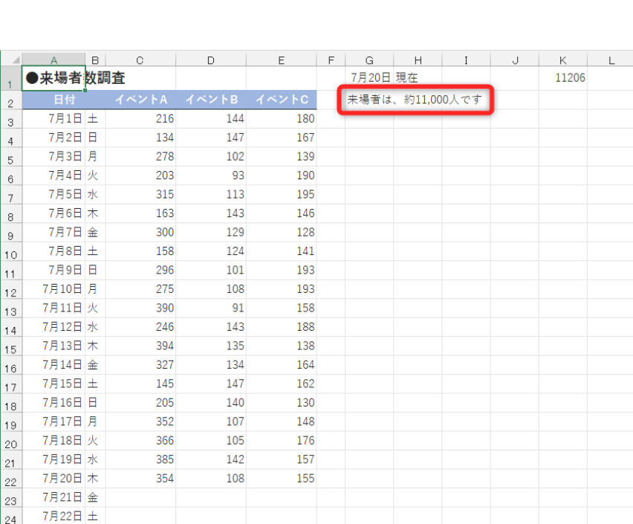Click date cell '7月5日'
633x524 pixels.
point(53,195)
